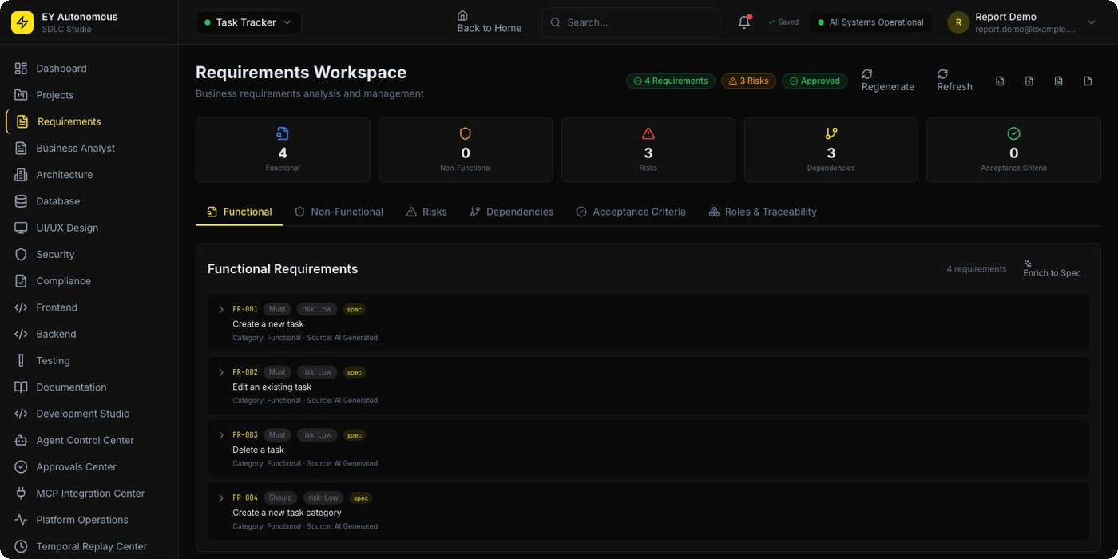Open the Compliance section

coord(89,281)
